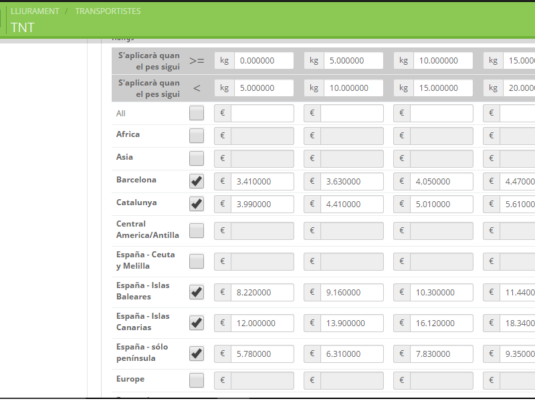This screenshot has width=535, height=401.
Task: Edit Barcelona price 3.410000
Action: (262, 181)
